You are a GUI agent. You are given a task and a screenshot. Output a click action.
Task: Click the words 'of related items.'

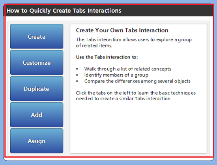[x=94, y=46]
